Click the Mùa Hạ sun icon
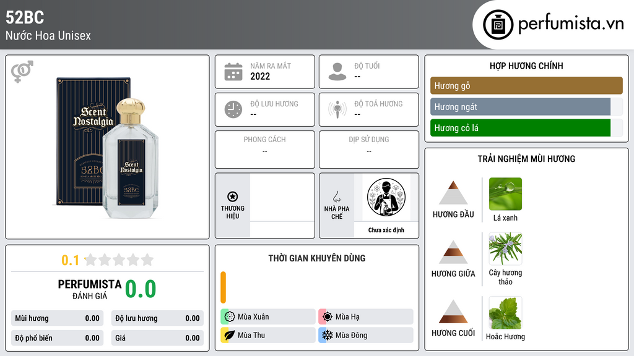This screenshot has height=356, width=634. tap(328, 316)
